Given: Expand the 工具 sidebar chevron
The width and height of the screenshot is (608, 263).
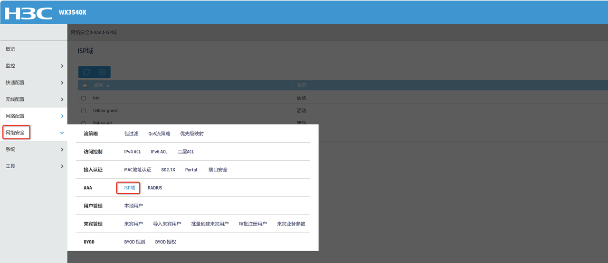Looking at the screenshot, I should tap(62, 166).
